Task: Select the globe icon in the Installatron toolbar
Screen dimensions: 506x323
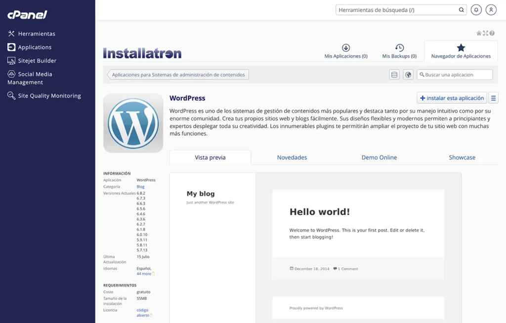Action: pos(407,74)
